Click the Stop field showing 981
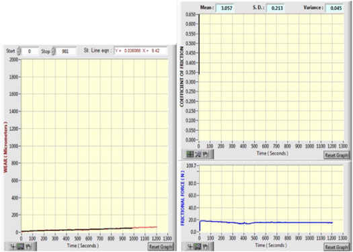The width and height of the screenshot is (353, 252). click(65, 51)
